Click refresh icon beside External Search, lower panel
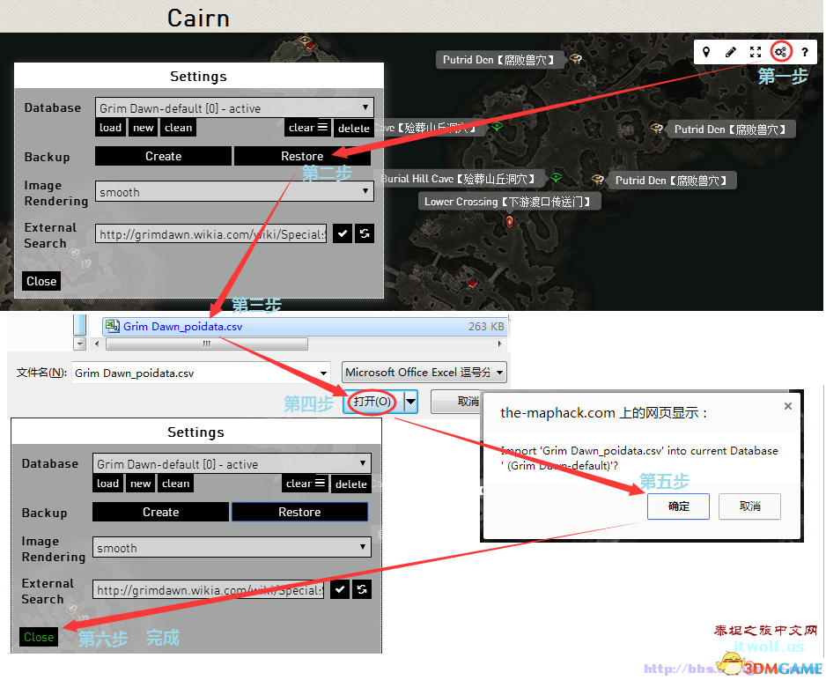 (x=362, y=589)
